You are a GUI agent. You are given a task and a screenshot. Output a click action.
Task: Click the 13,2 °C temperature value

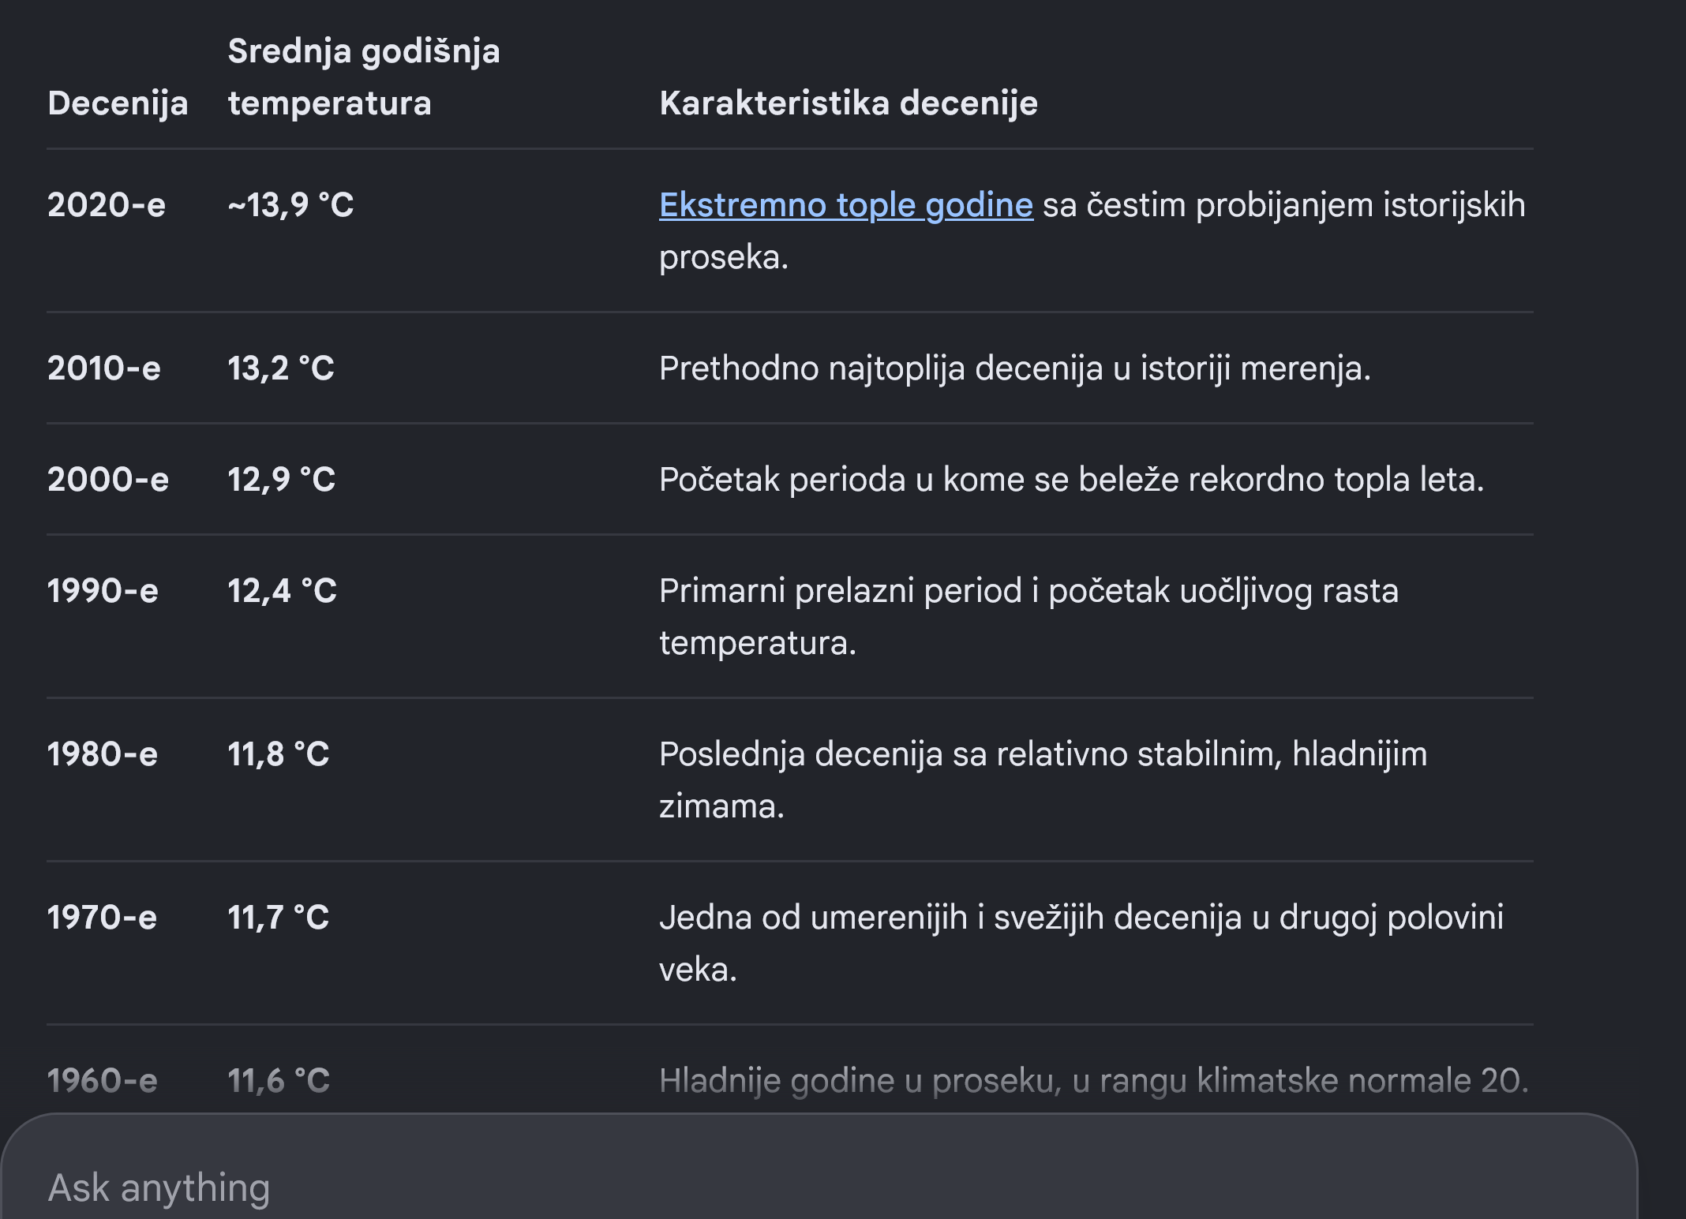[281, 368]
